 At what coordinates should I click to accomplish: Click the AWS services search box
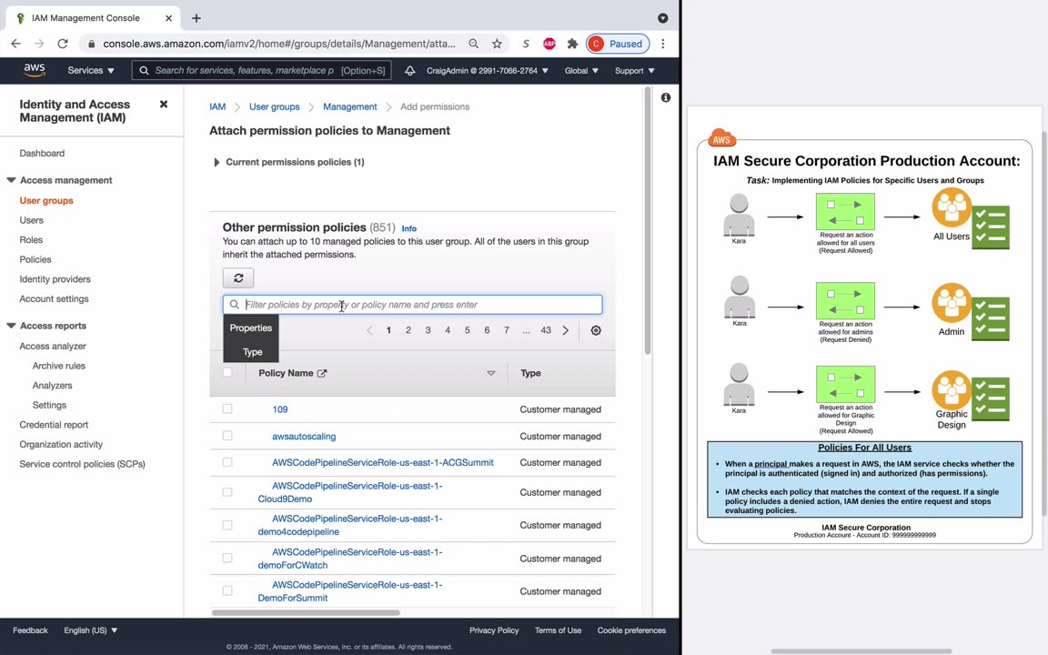click(261, 70)
